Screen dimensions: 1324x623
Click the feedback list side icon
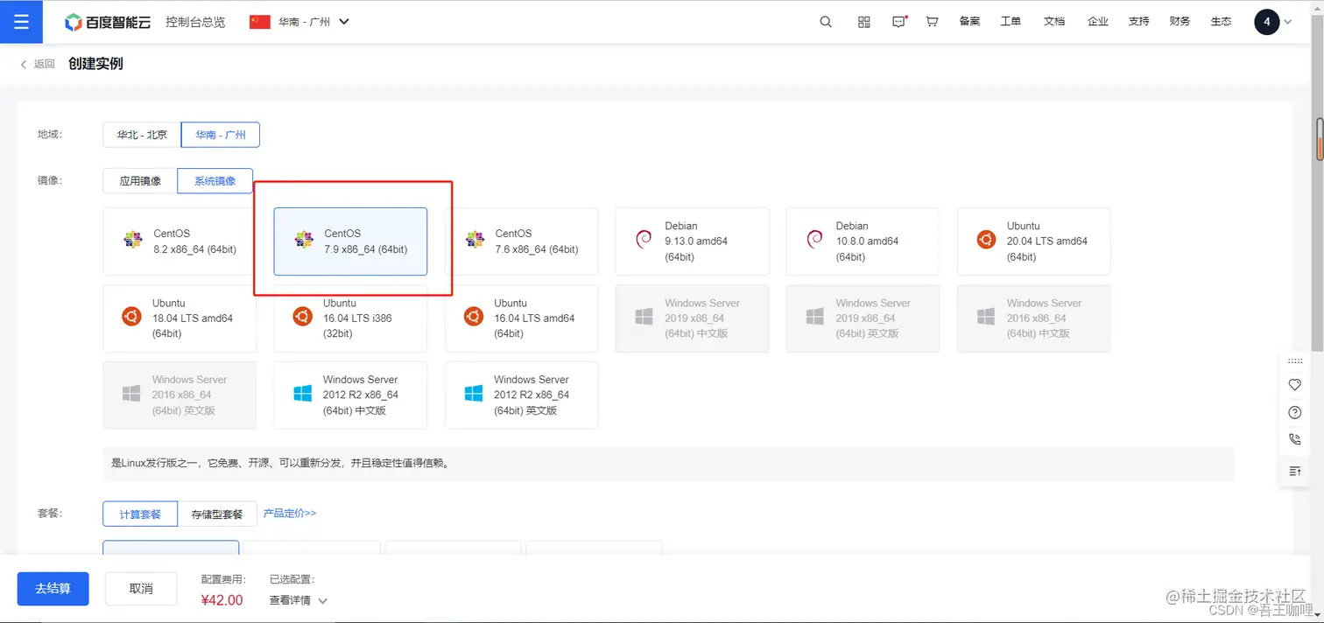(1295, 471)
